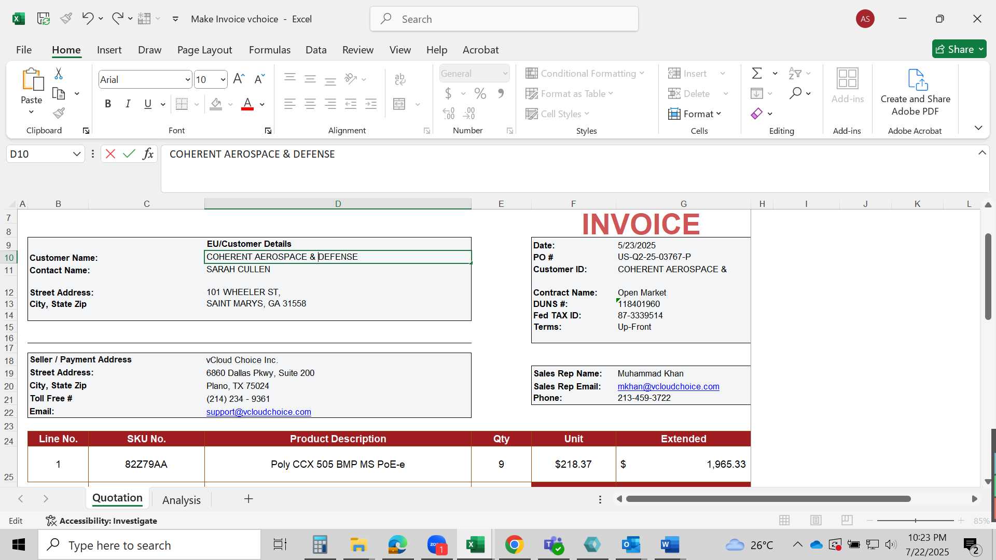Switch to the Insert ribbon tab
Image resolution: width=996 pixels, height=560 pixels.
coord(109,50)
